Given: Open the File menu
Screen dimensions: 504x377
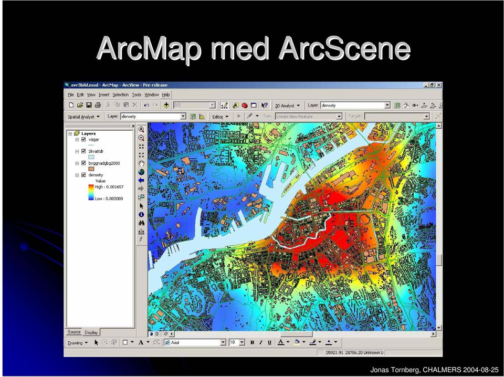Looking at the screenshot, I should tap(71, 95).
